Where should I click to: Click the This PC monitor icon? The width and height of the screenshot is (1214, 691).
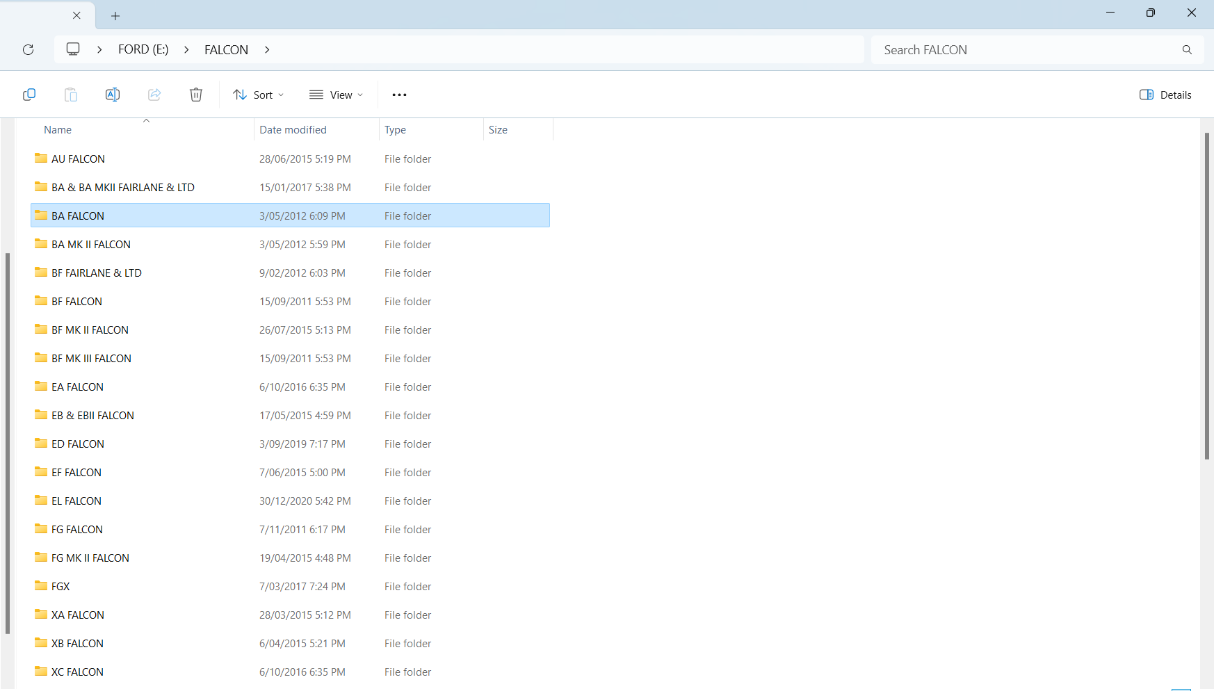(x=73, y=49)
